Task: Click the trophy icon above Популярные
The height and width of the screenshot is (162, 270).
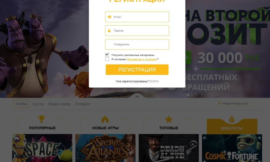Action: [x=42, y=119]
